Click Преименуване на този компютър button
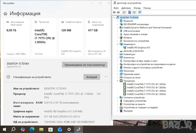This screenshot has width=196, height=133. coord(85,65)
